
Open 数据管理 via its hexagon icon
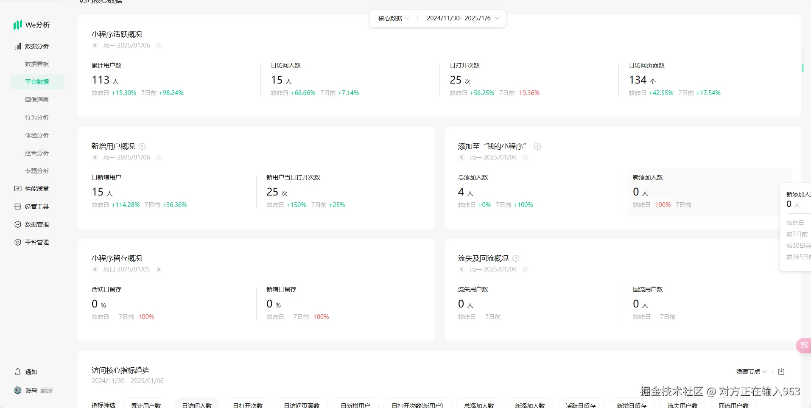(18, 224)
